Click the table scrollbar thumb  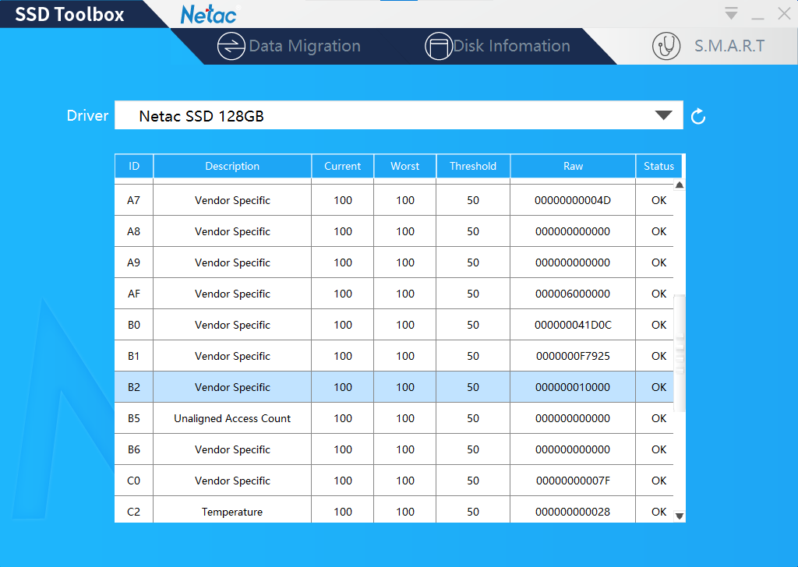point(680,353)
